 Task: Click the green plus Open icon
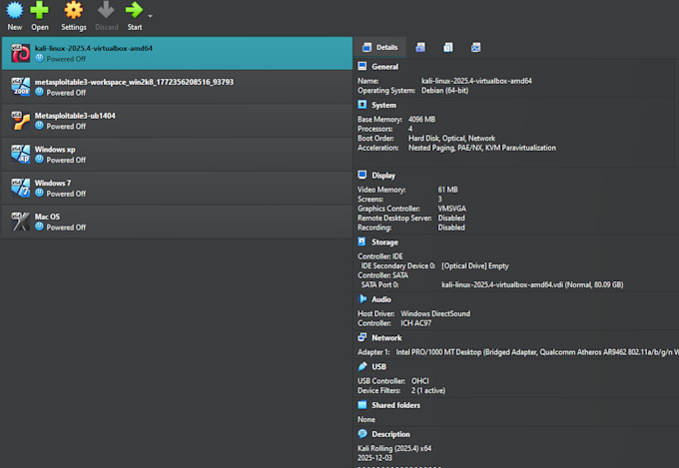pyautogui.click(x=39, y=10)
